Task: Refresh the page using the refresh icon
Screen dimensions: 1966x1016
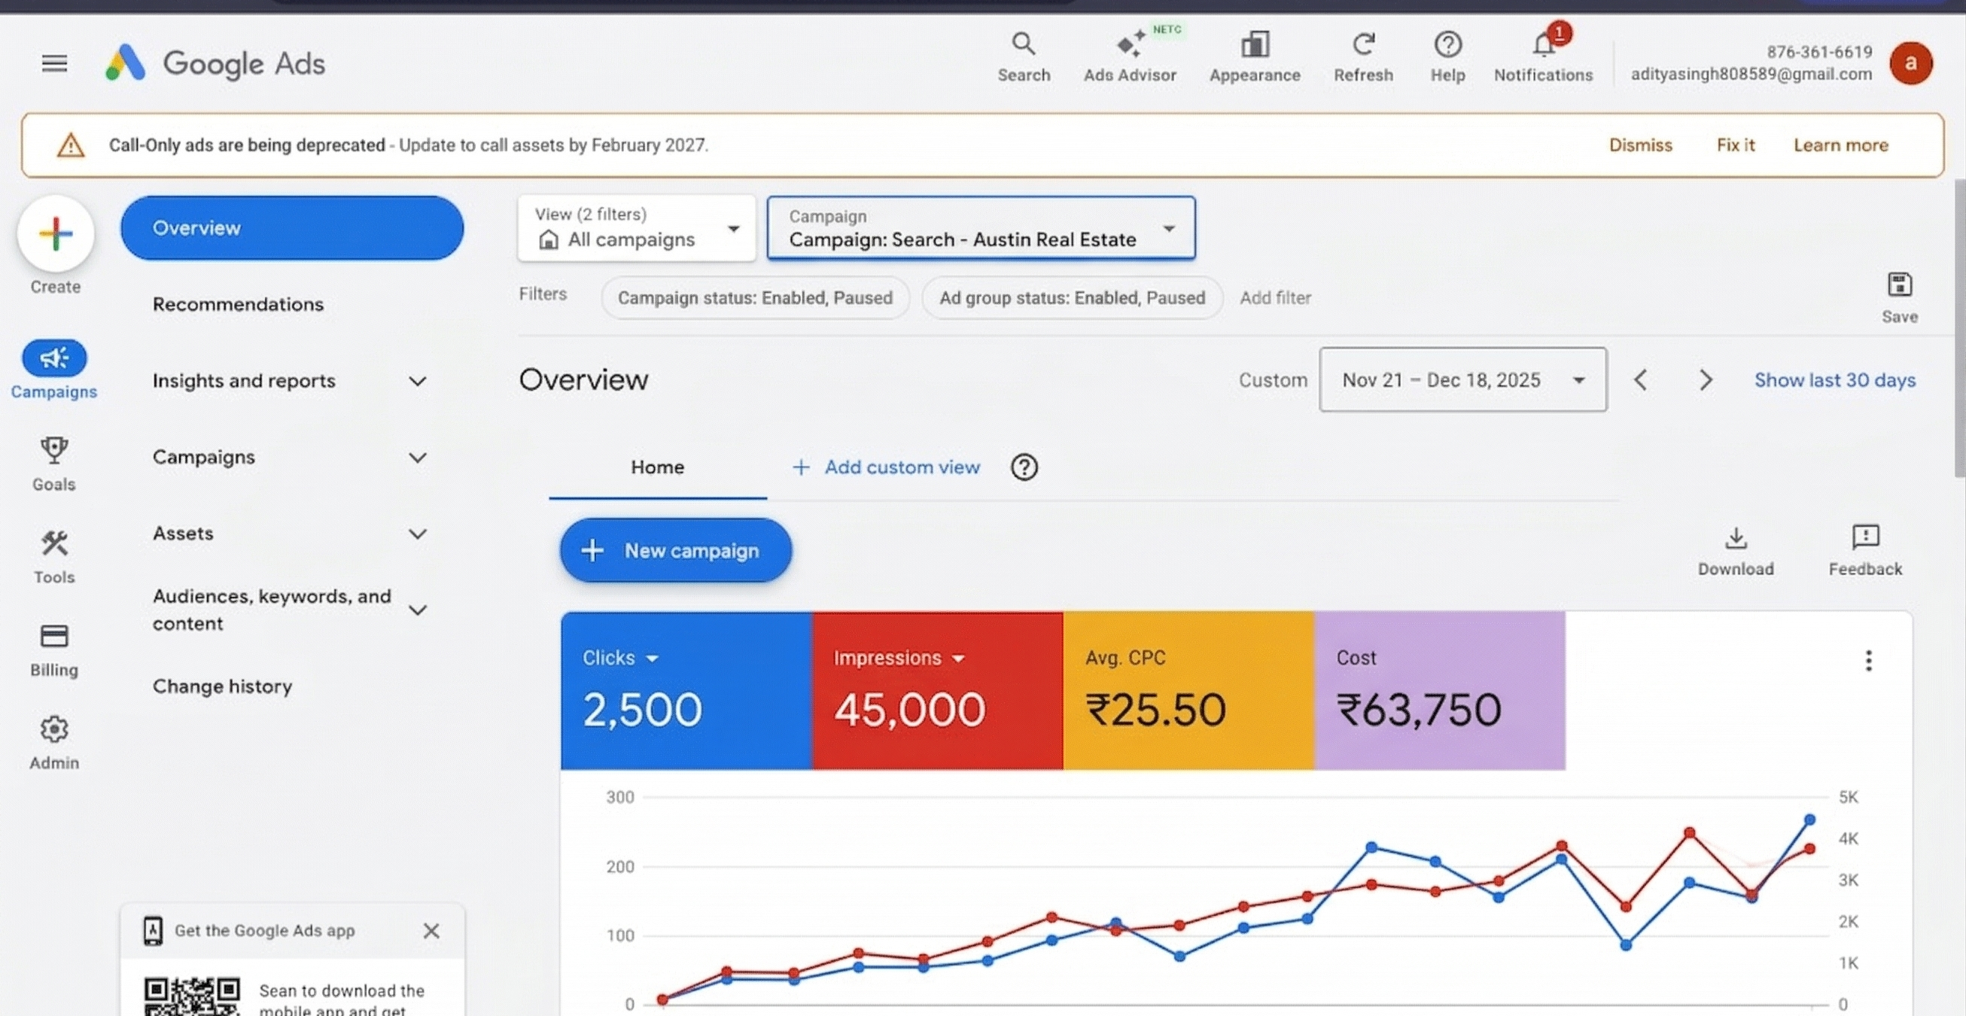Action: click(x=1363, y=53)
